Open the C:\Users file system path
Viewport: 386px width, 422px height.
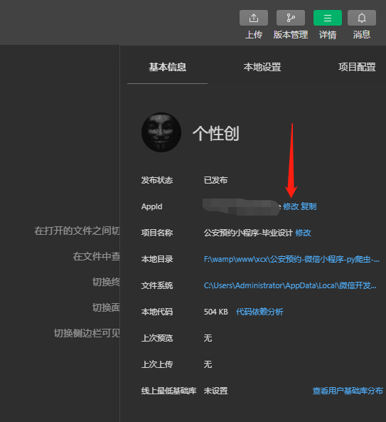coord(290,285)
